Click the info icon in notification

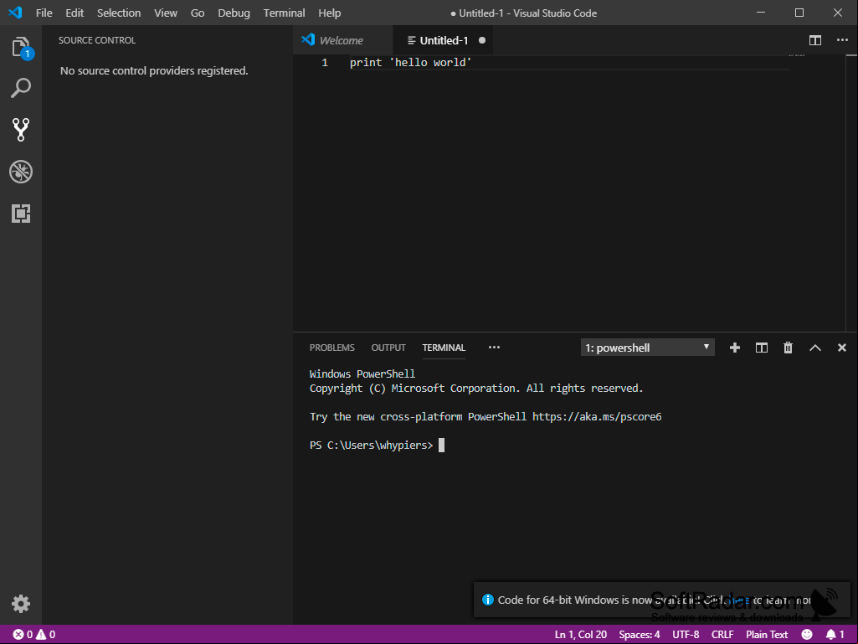point(487,600)
